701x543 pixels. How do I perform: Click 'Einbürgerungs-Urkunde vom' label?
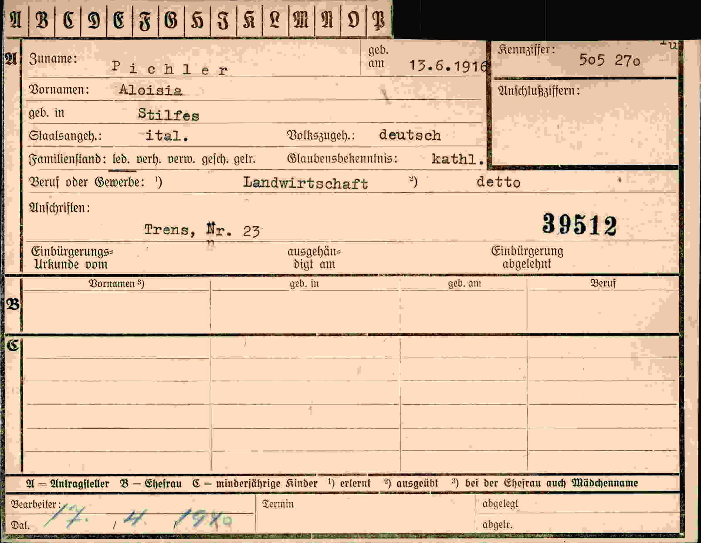click(x=72, y=258)
